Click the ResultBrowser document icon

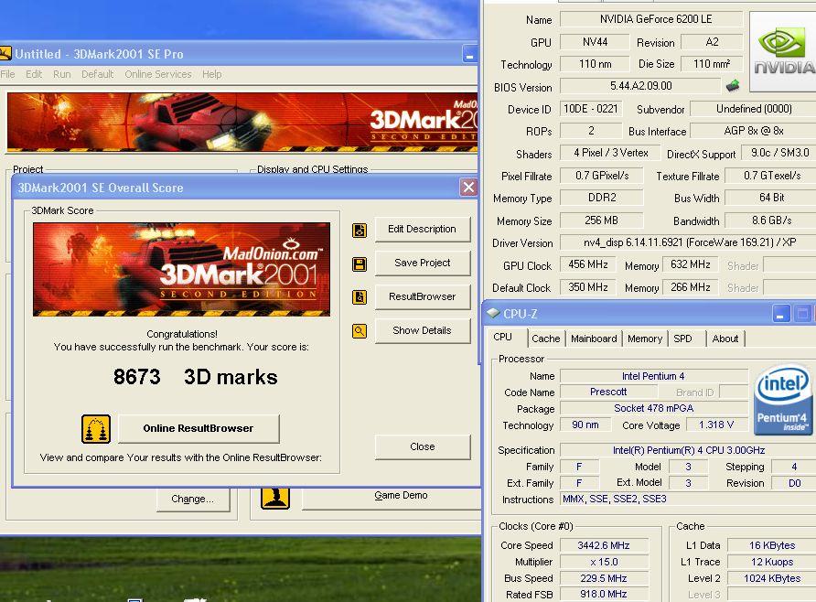(x=360, y=297)
